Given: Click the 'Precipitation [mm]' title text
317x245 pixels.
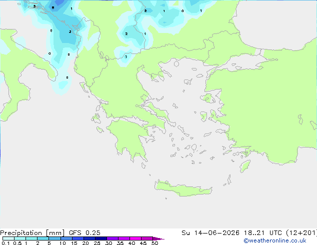Looking at the screenshot, I should 32,233.
